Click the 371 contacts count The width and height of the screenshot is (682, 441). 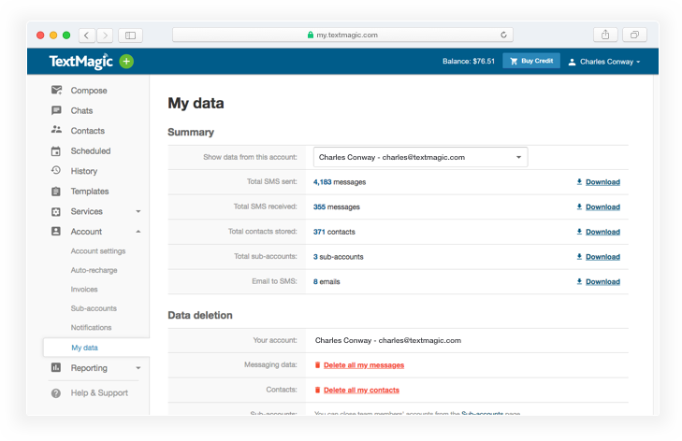point(334,232)
